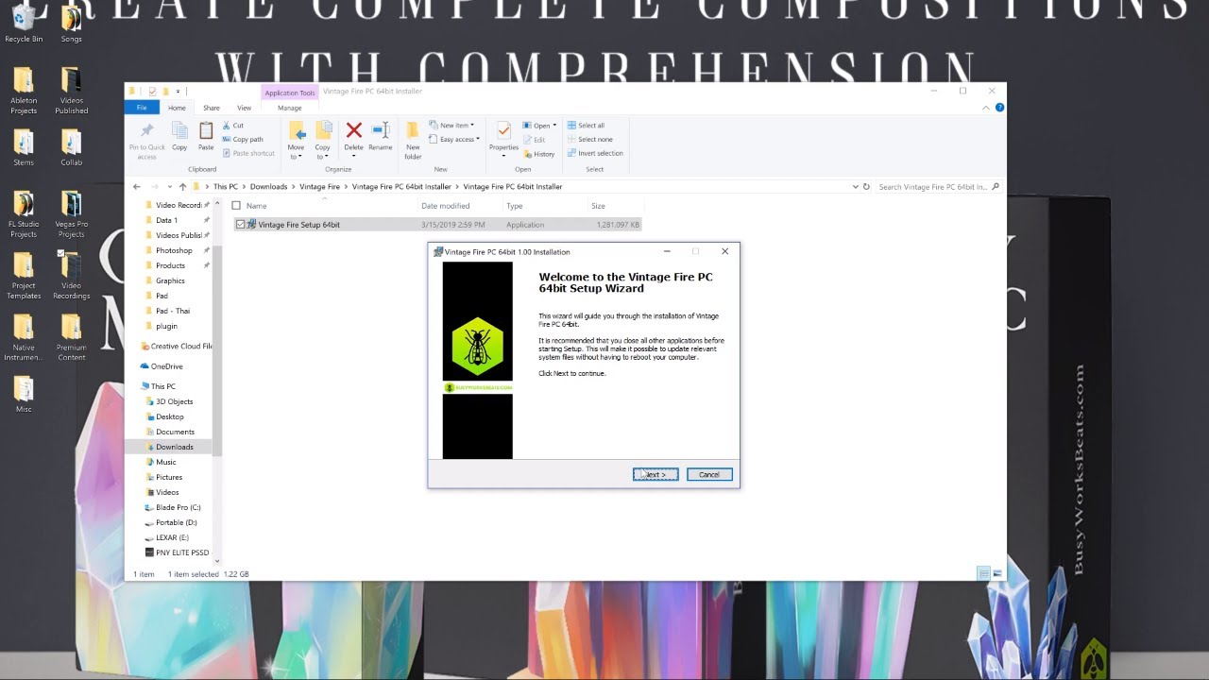Viewport: 1209px width, 680px height.
Task: Click Select none in the ribbon
Action: 589,139
